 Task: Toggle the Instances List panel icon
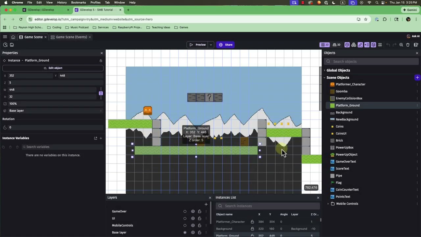(x=367, y=45)
